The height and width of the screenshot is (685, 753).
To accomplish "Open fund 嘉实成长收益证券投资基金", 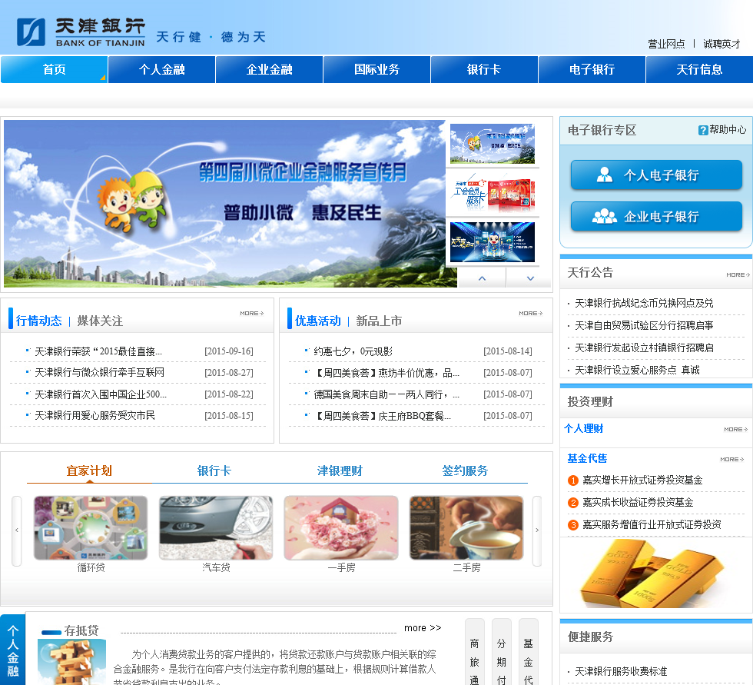I will pyautogui.click(x=638, y=502).
